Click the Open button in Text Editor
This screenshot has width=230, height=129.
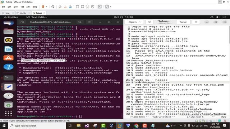(133, 22)
